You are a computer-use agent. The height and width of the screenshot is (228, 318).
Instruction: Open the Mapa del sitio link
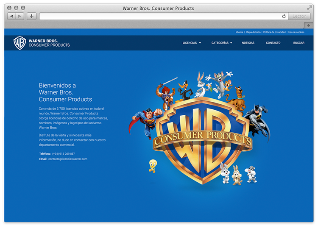(253, 32)
